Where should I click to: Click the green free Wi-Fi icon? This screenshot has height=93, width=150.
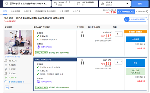[x=6, y=77]
